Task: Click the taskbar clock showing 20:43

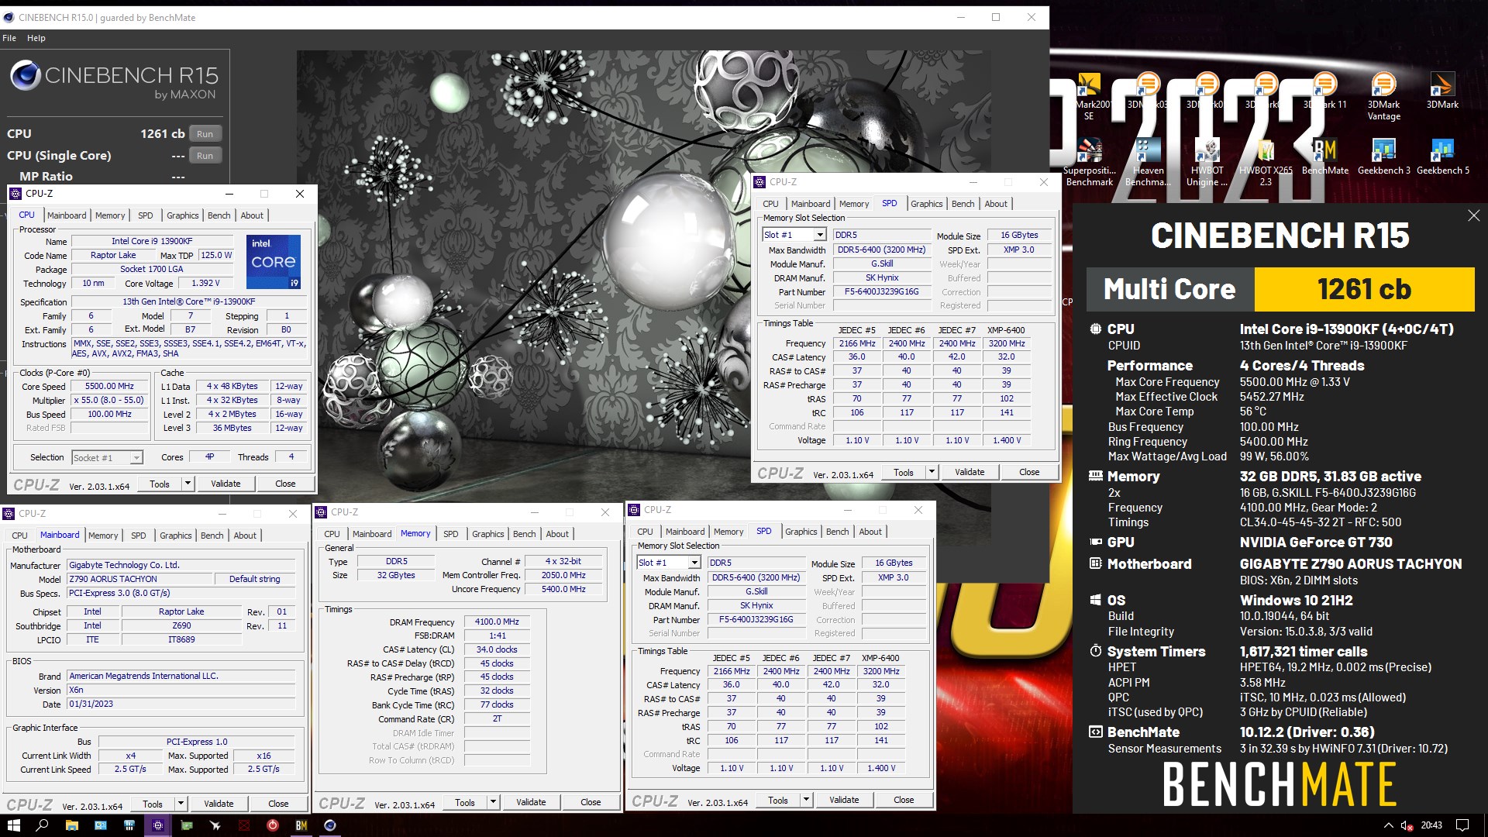Action: pos(1431,825)
